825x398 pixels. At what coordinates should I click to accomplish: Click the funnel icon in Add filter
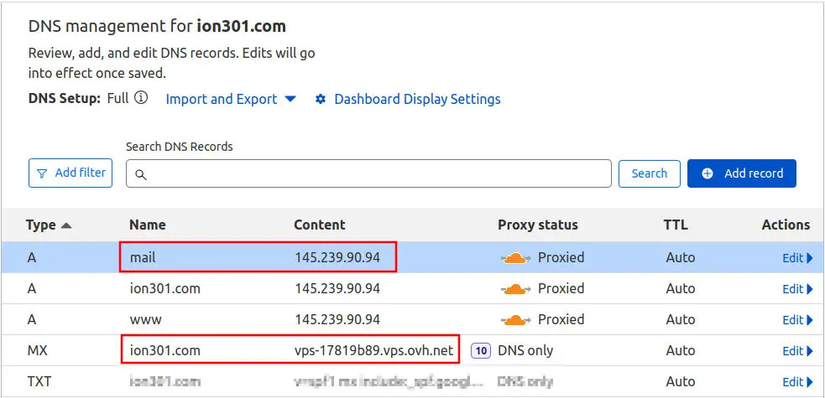click(43, 173)
